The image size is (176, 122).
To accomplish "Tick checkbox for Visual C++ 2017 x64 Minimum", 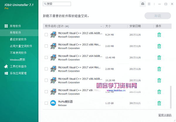I will pyautogui.click(x=46, y=69).
